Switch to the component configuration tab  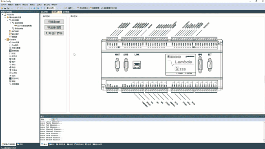click(x=66, y=12)
